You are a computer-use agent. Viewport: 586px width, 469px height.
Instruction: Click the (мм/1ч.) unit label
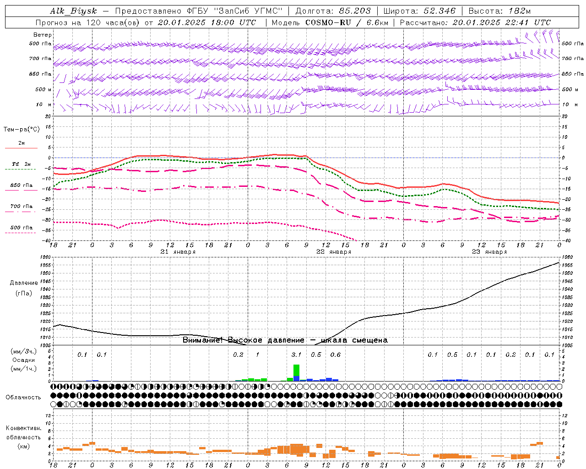(23, 369)
